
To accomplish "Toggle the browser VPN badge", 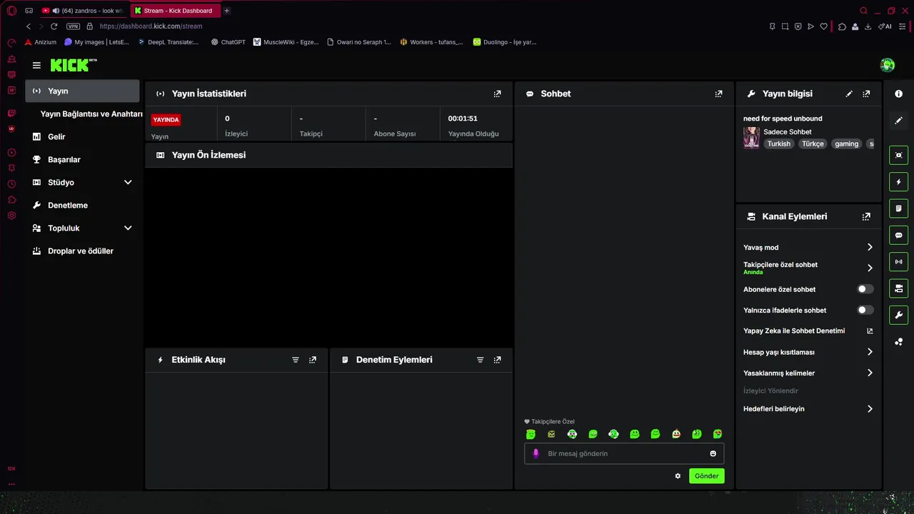I will 73,26.
